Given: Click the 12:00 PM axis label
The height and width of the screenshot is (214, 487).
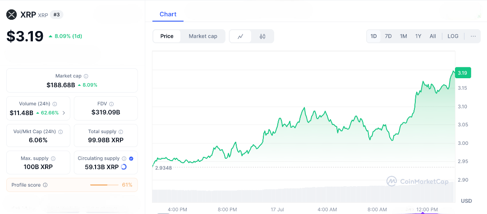Looking at the screenshot, I should pos(427,210).
